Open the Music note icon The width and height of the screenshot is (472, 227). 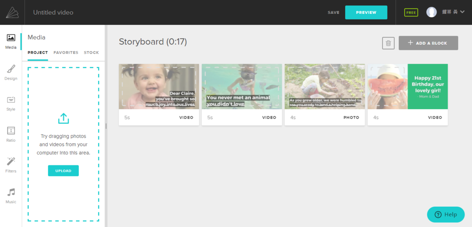click(11, 192)
